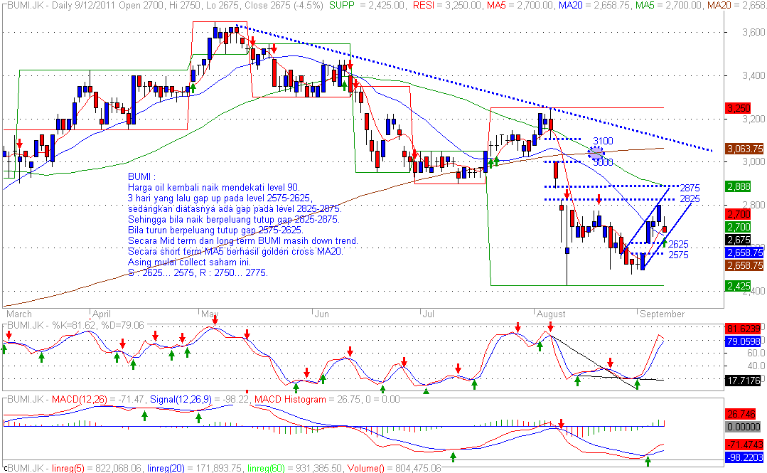The image size is (767, 473).
Task: Select the blue 79.0598 stochastic value tag
Action: [744, 341]
